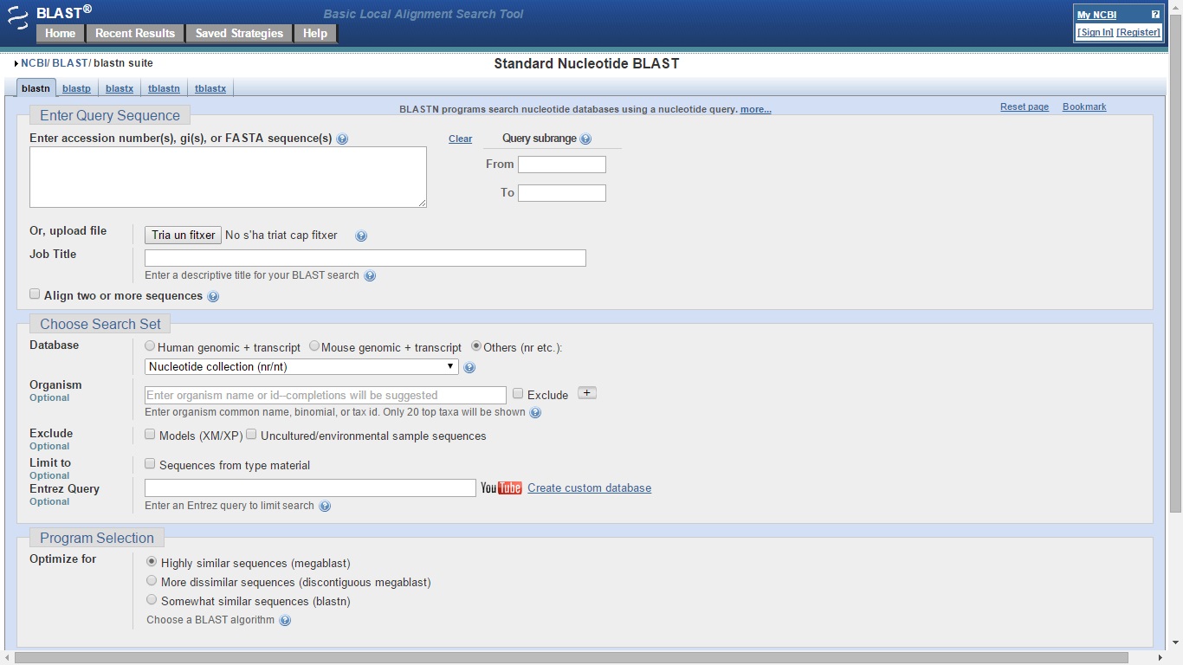This screenshot has width=1183, height=665.
Task: Click the Sign In link
Action: tap(1096, 32)
